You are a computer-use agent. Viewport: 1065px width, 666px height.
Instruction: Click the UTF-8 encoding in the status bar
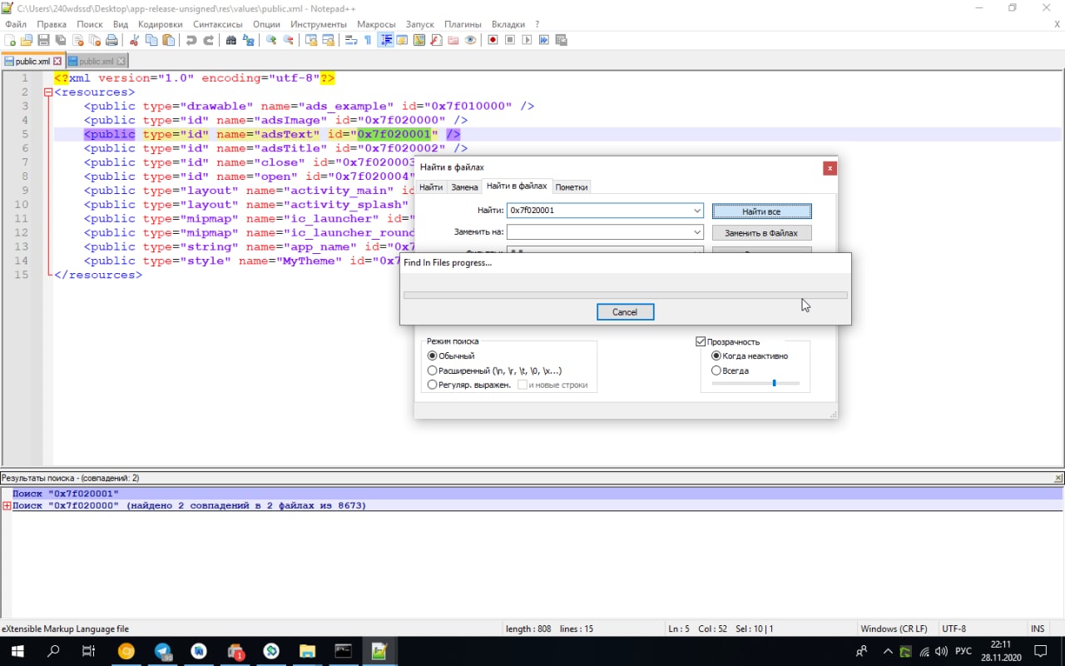[954, 629]
